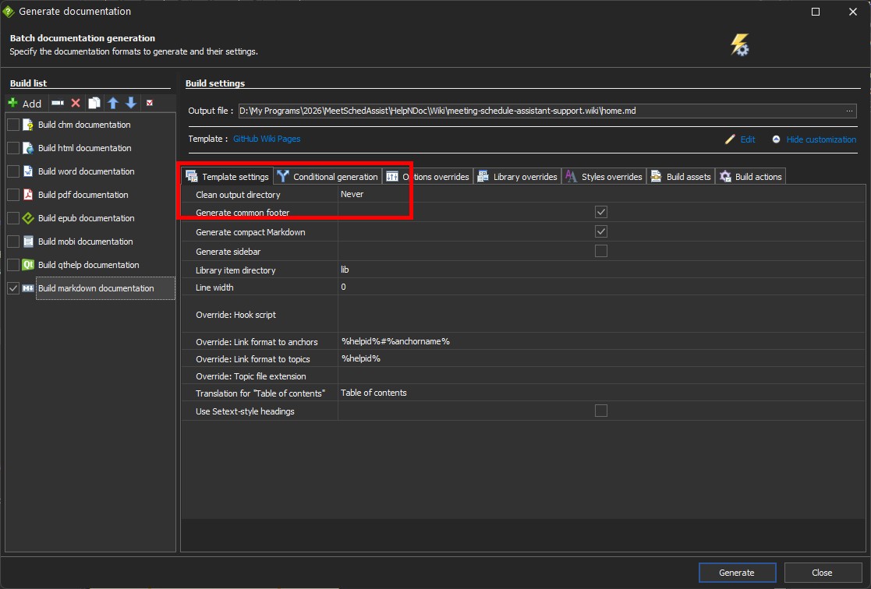Click the Close button at bottom
The image size is (871, 589).
coord(822,573)
